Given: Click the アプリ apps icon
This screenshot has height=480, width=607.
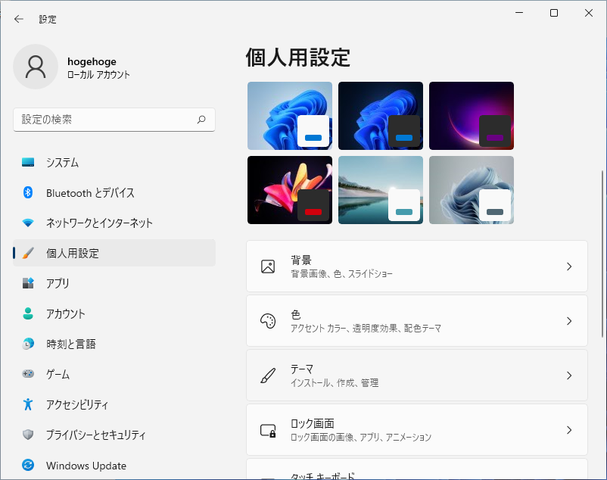Looking at the screenshot, I should tap(28, 283).
